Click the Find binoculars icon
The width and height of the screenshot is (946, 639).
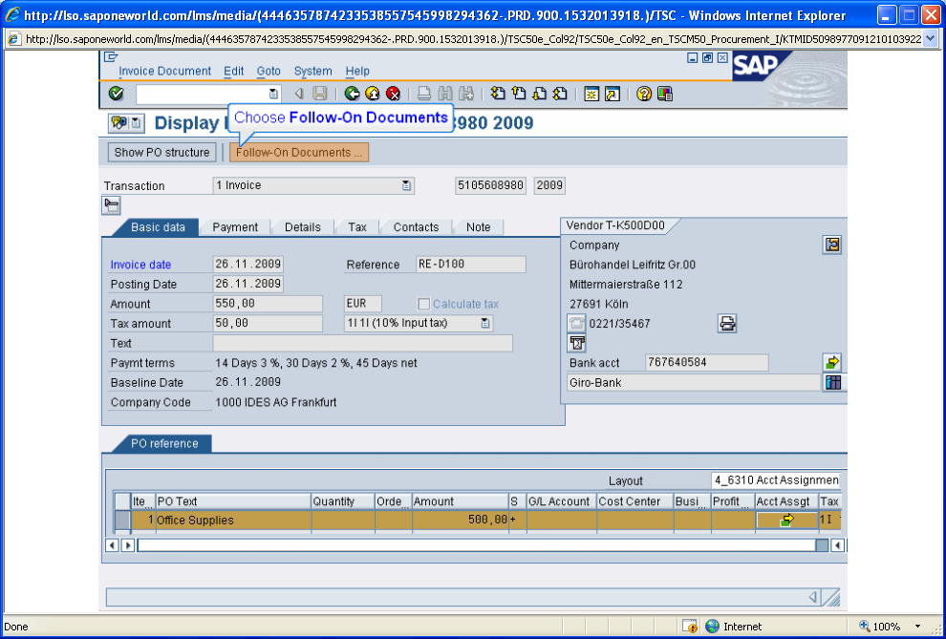[x=445, y=94]
